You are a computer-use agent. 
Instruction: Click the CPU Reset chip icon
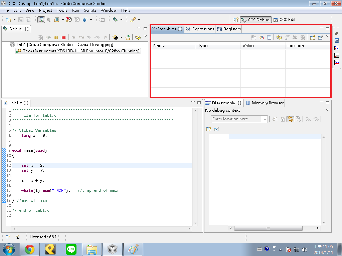(115, 38)
